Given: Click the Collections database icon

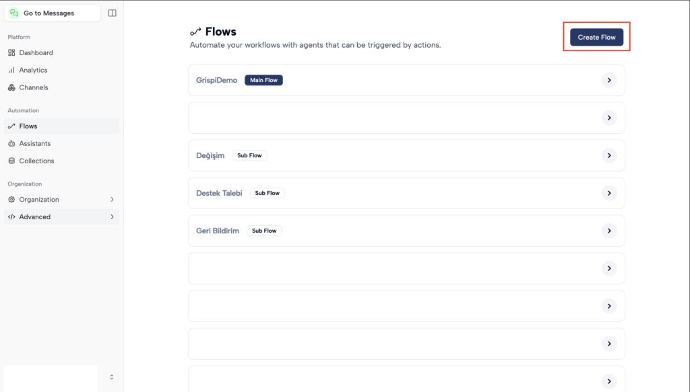Looking at the screenshot, I should (x=11, y=161).
